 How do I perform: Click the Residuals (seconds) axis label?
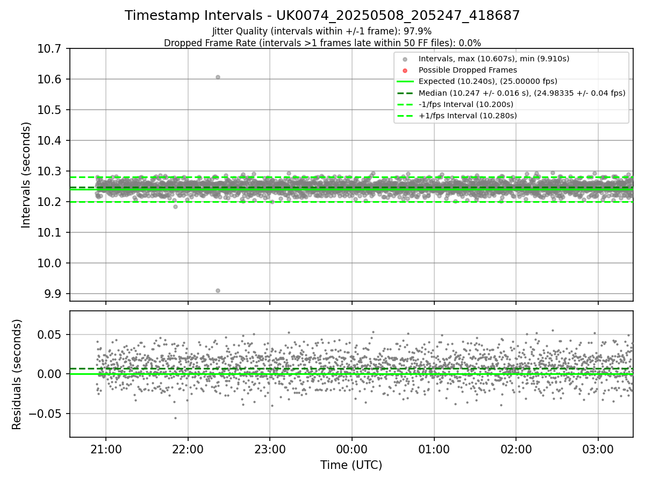[17, 374]
